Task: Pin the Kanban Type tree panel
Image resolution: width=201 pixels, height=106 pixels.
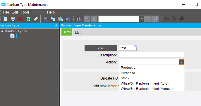Action: 56,25
